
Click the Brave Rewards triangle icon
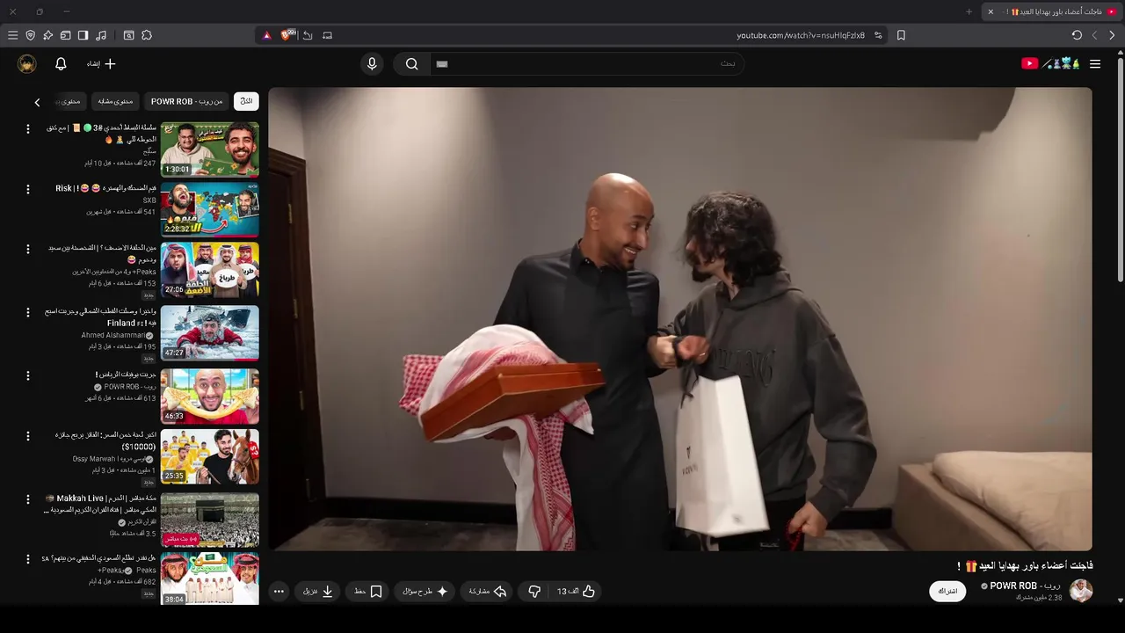[x=267, y=35]
